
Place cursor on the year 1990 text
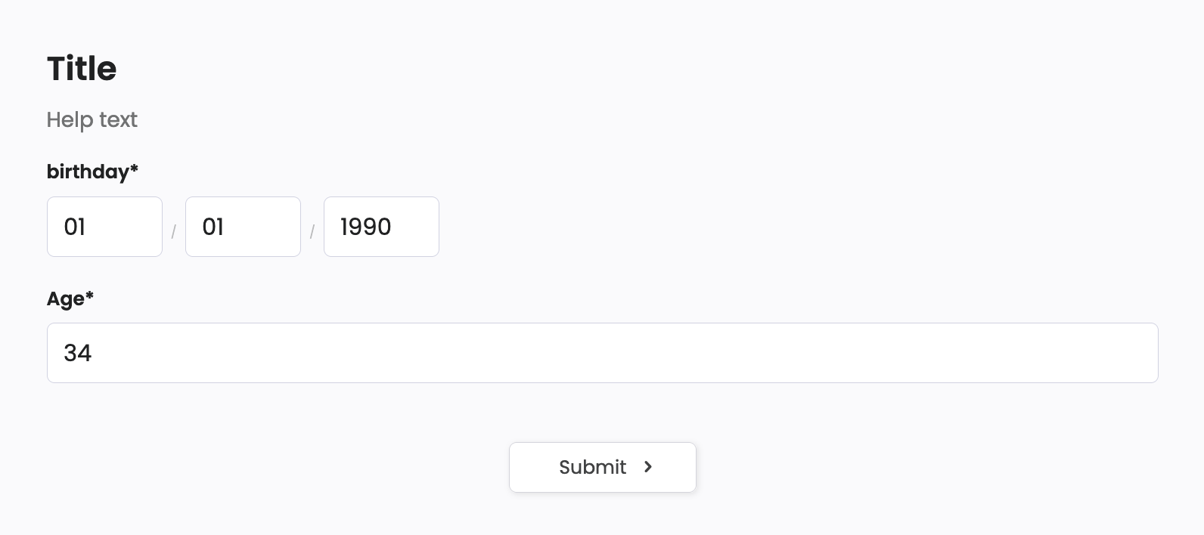366,227
